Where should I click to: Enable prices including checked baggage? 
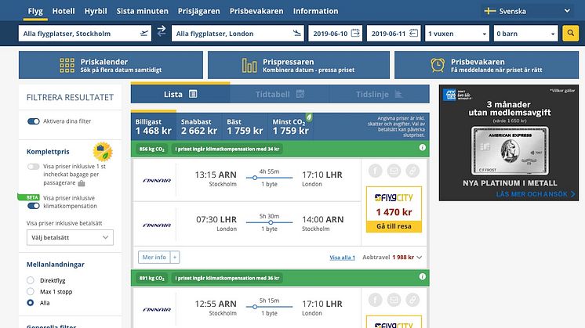(x=34, y=167)
